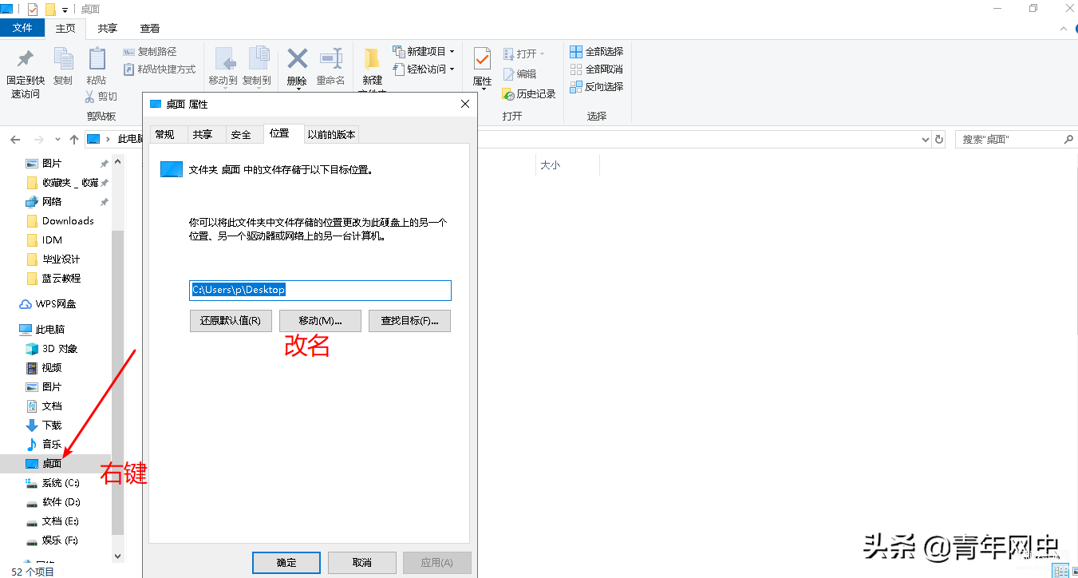Click 全部选择 select all
1078x578 pixels.
pos(597,52)
